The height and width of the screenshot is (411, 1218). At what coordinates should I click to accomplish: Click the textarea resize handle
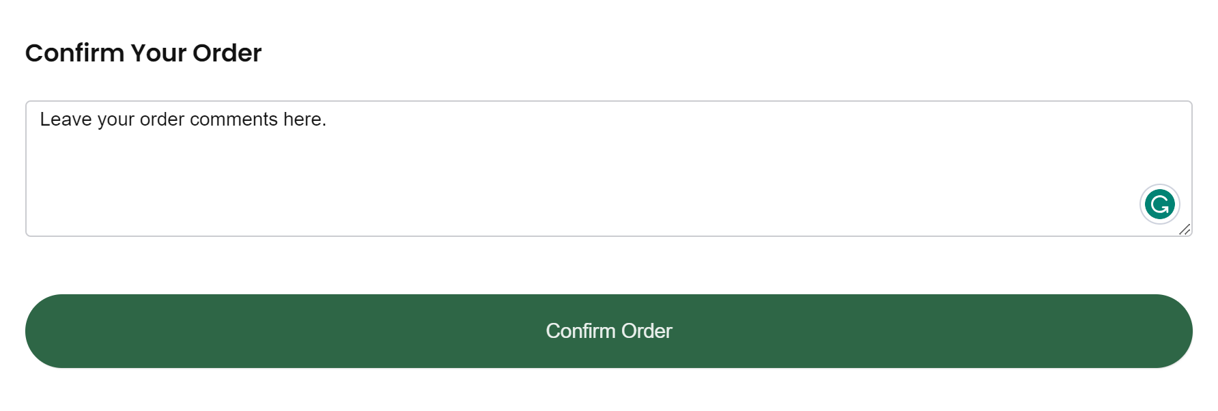1185,229
